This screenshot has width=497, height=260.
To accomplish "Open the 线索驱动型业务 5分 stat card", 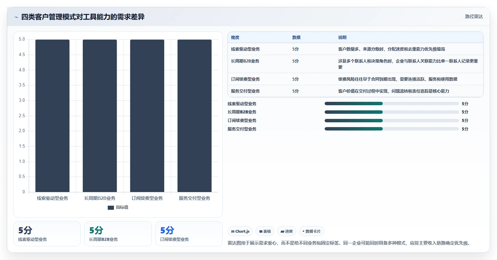I will point(47,234).
